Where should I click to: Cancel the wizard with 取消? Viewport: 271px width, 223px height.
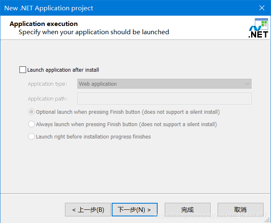click(x=240, y=209)
